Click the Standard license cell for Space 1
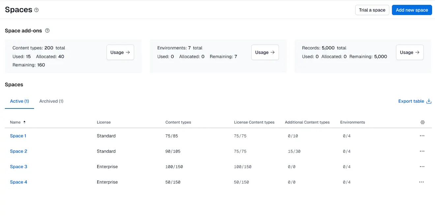The image size is (435, 216). pyautogui.click(x=106, y=136)
